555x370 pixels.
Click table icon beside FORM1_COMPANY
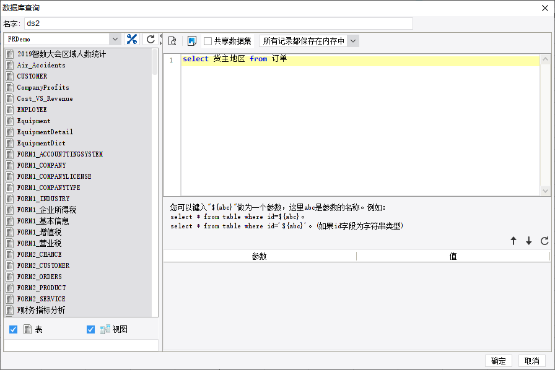10,165
